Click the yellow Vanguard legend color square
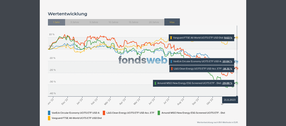 [x=49, y=118]
